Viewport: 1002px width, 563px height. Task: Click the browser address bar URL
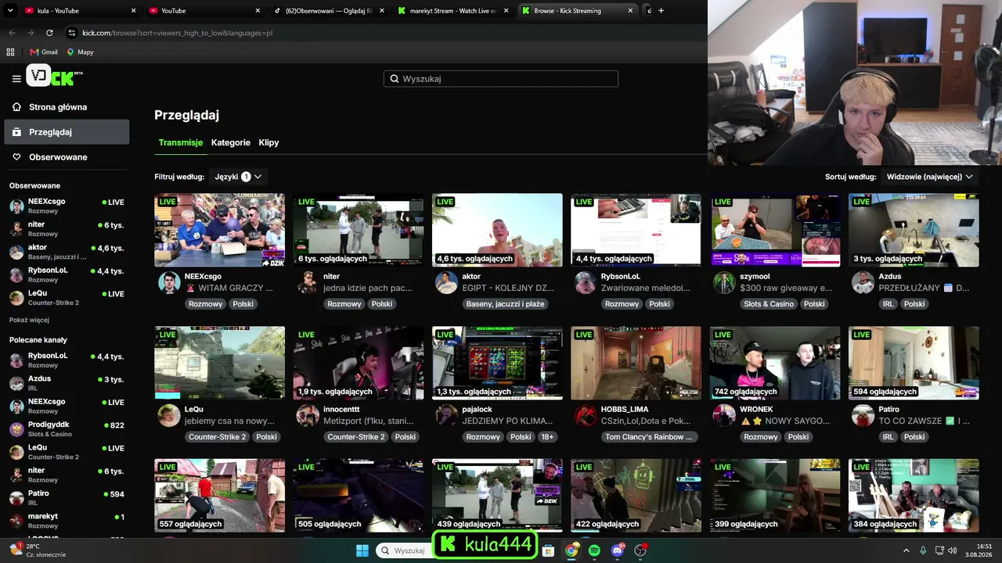[x=177, y=33]
